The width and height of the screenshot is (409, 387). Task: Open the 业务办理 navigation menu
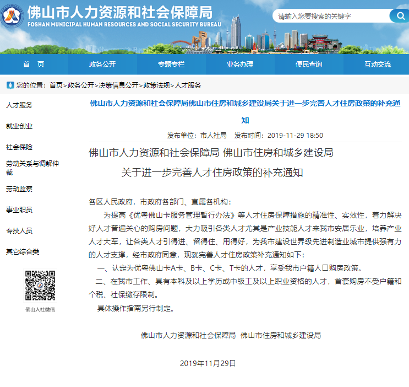pyautogui.click(x=240, y=64)
